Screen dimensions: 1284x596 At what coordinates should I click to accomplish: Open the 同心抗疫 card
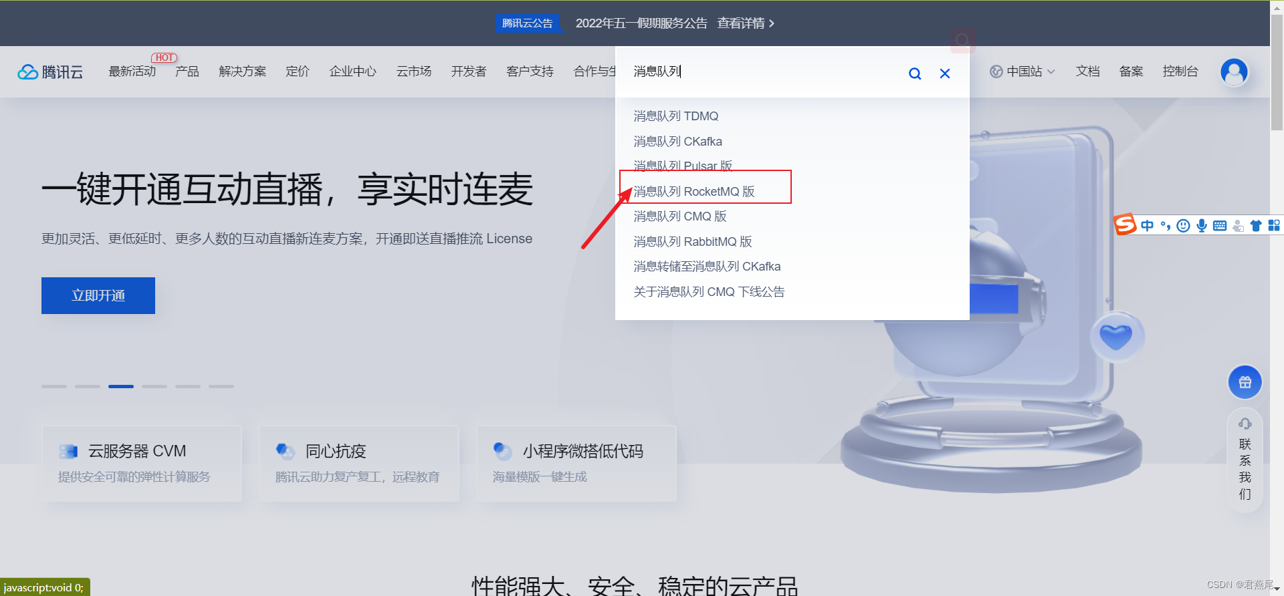359,463
